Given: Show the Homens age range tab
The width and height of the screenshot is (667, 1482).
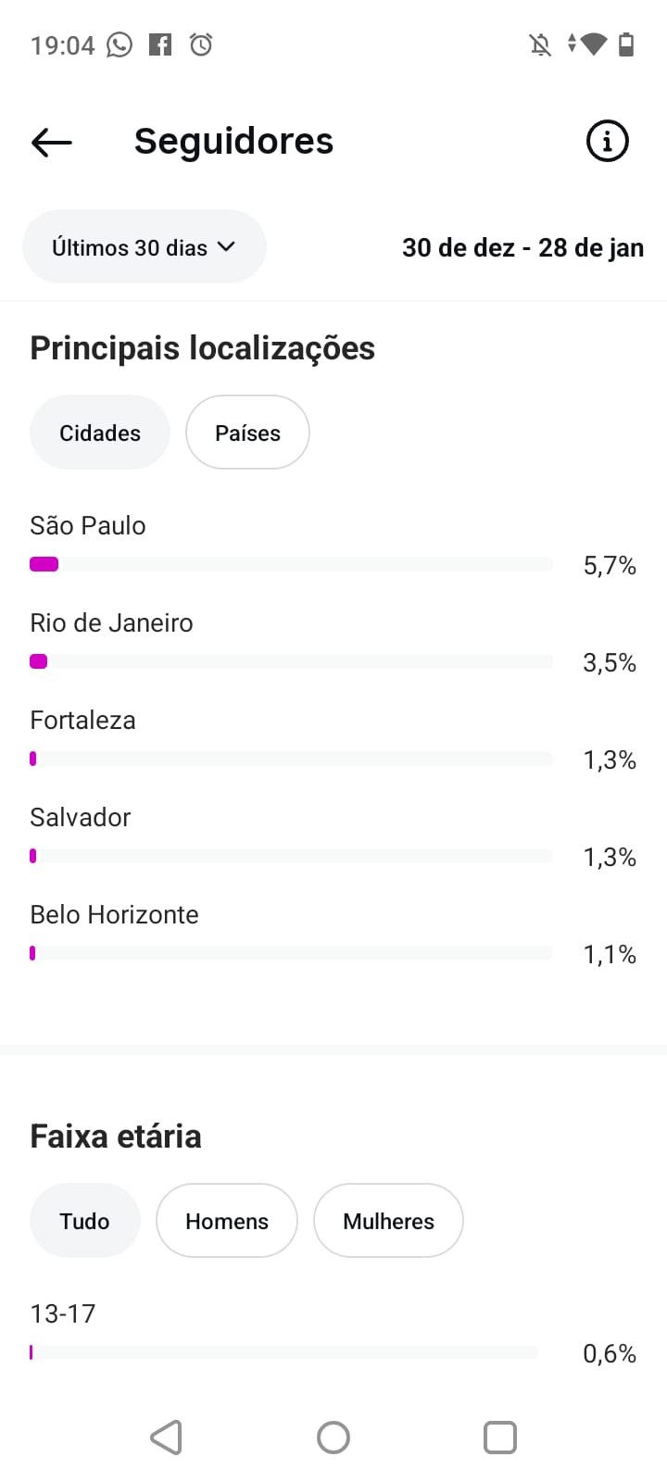Looking at the screenshot, I should click(x=227, y=1221).
